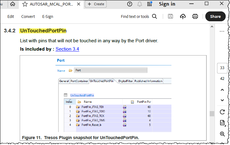Click the Share button
This screenshot has width=230, height=145.
click(x=215, y=16)
